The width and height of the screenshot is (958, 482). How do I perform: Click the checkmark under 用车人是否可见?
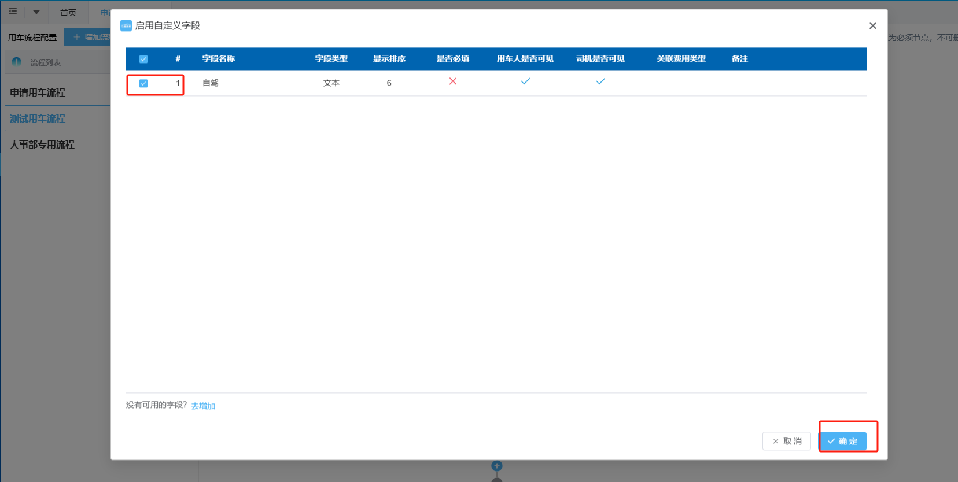[x=525, y=81]
